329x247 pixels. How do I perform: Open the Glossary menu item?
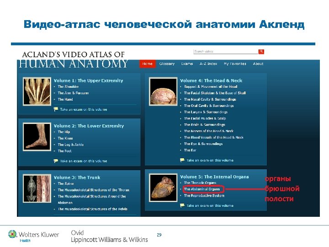(167, 64)
